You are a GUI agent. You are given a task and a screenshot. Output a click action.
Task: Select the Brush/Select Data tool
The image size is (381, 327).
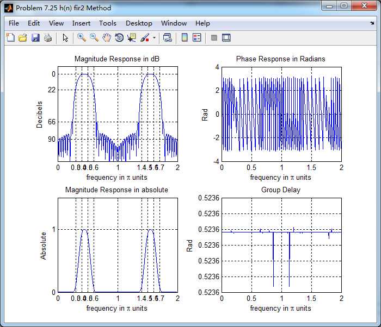tap(145, 37)
